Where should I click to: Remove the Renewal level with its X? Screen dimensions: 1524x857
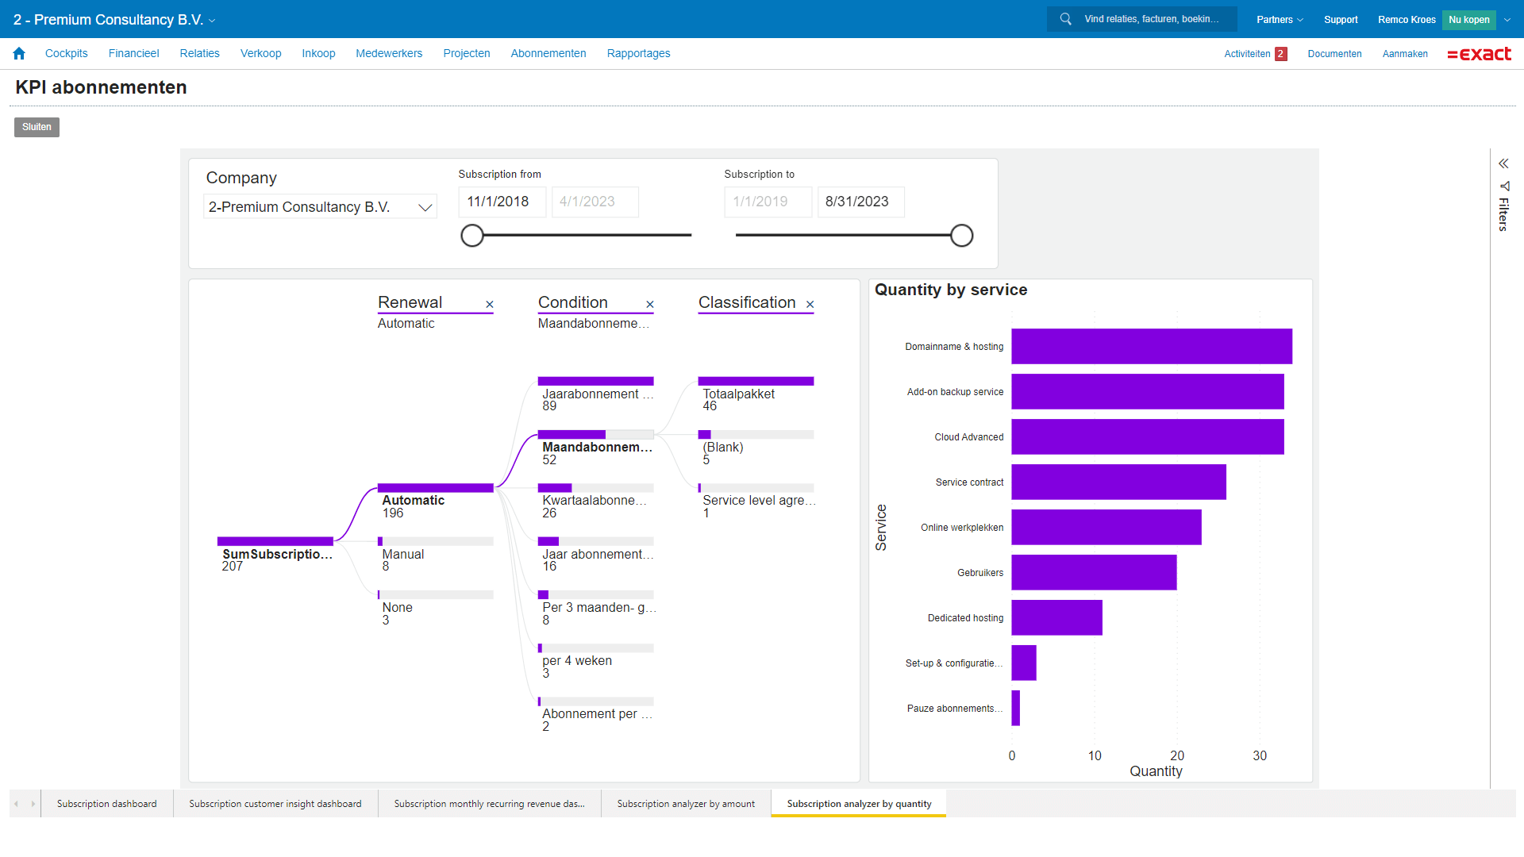pyautogui.click(x=490, y=305)
